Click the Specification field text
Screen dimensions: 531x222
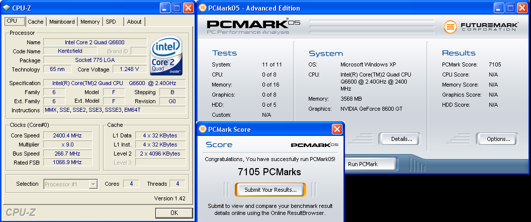(115, 83)
